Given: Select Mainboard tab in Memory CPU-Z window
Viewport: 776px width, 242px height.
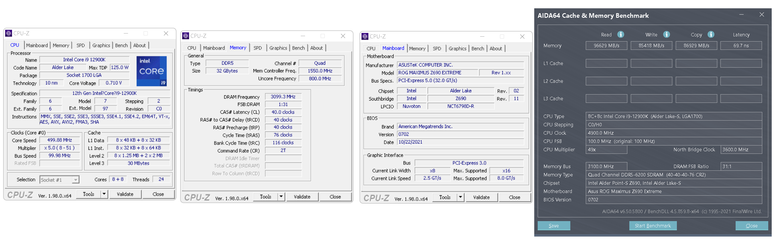Looking at the screenshot, I should [x=214, y=48].
